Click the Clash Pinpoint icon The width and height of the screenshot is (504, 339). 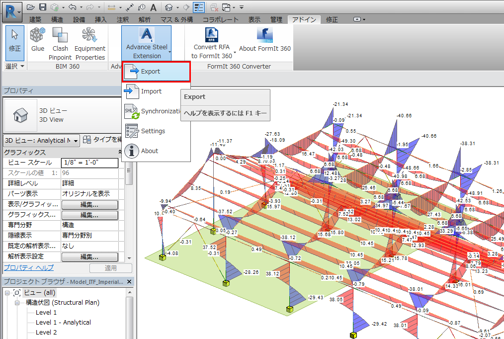(x=60, y=44)
